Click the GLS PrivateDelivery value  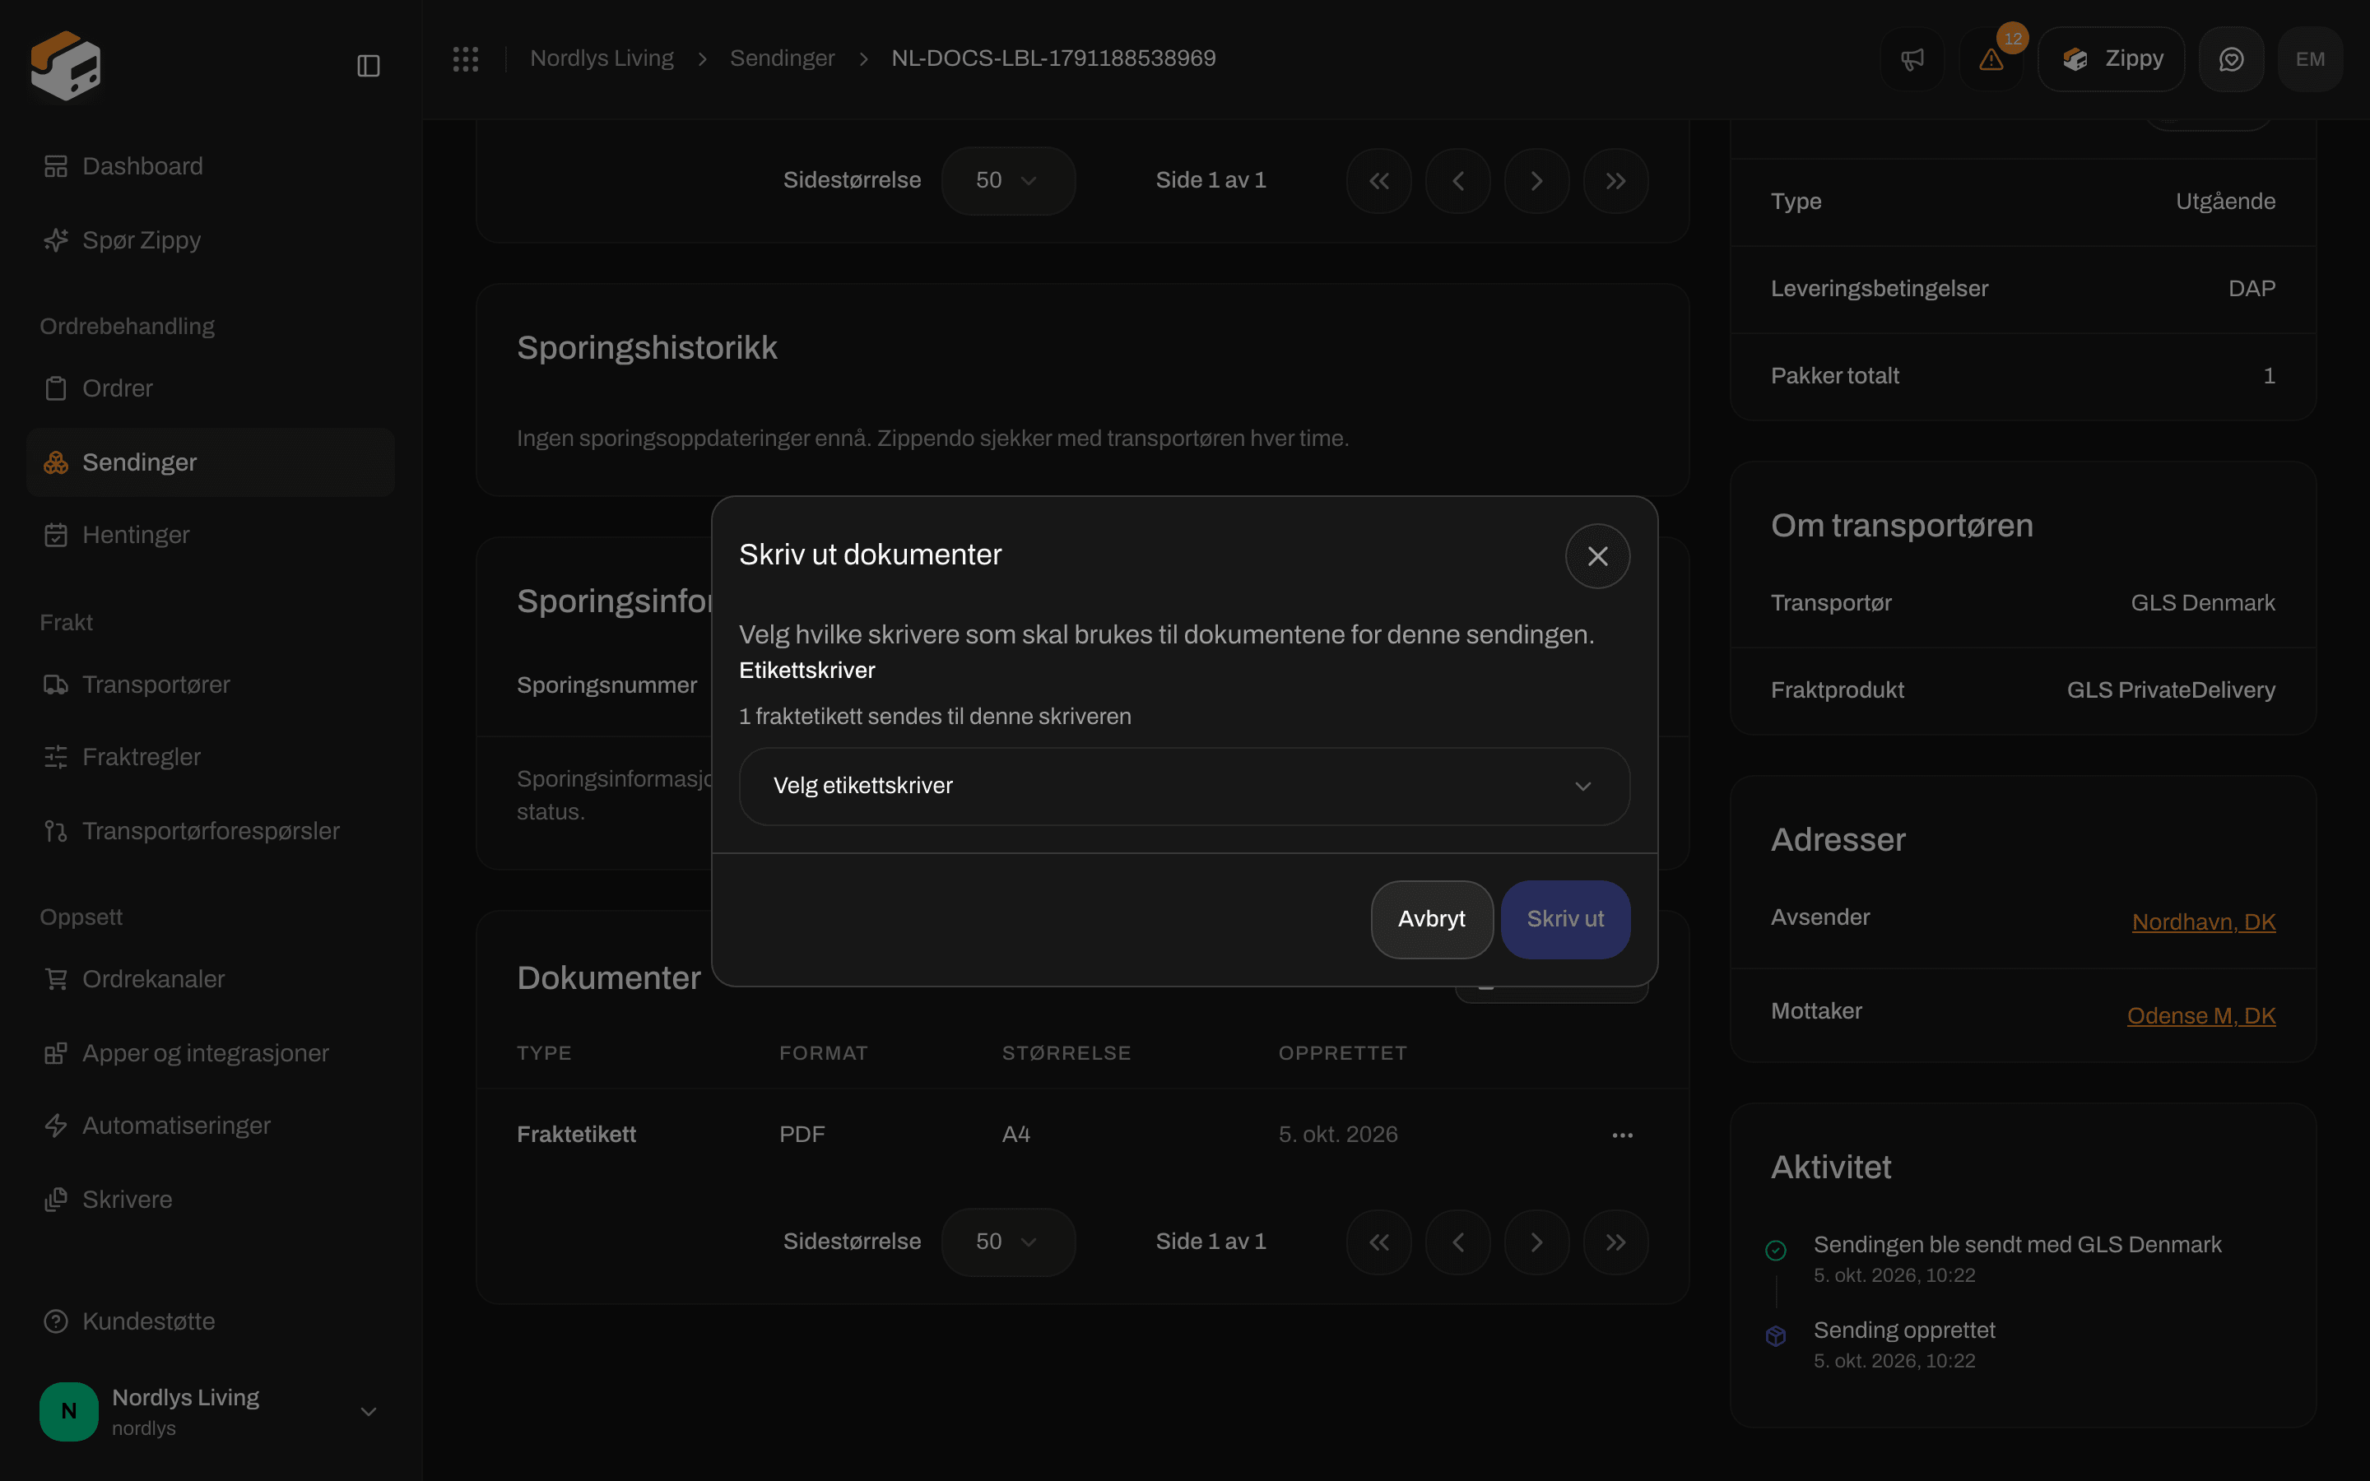(x=2170, y=690)
